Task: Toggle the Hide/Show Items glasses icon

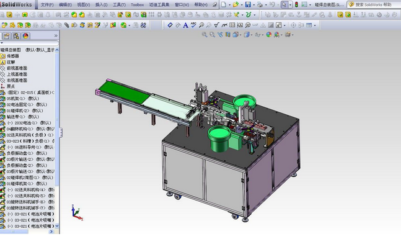Action: pyautogui.click(x=258, y=35)
